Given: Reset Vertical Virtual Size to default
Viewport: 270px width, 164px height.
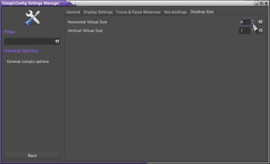Looking at the screenshot, I should (261, 31).
